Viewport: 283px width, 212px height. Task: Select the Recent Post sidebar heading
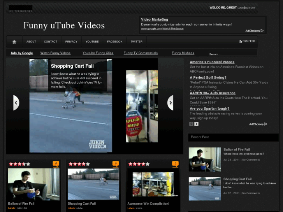200,137
